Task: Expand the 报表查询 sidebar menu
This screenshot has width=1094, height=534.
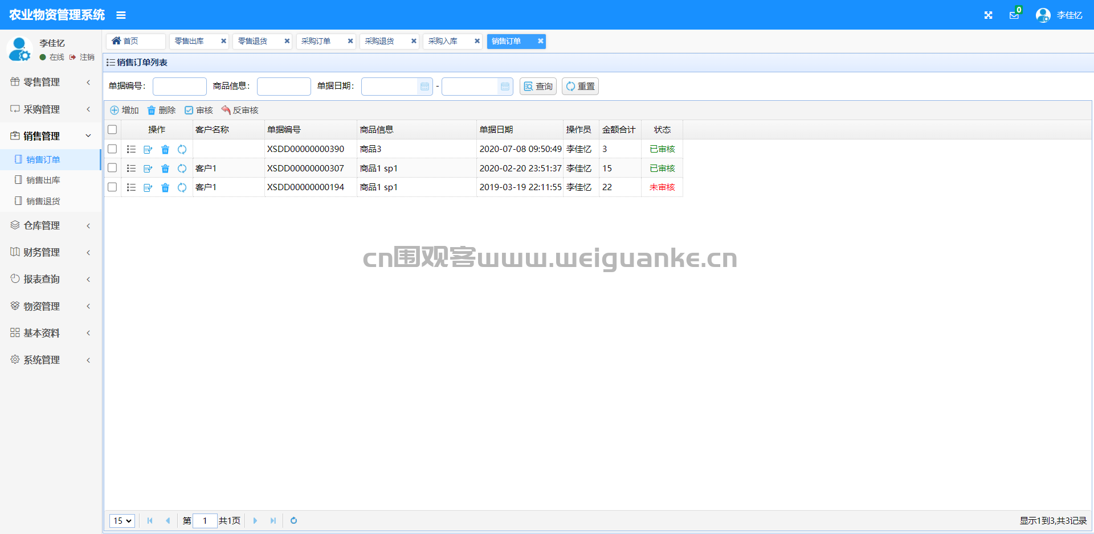Action: [x=51, y=279]
